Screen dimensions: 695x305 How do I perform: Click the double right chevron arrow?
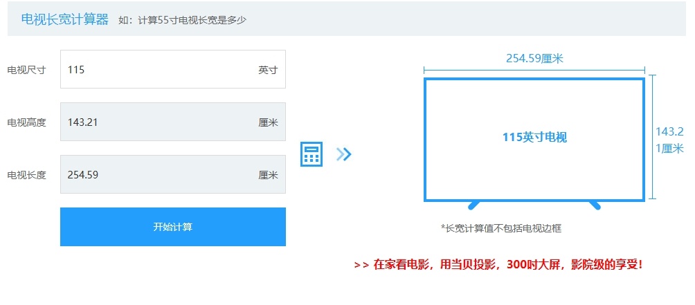tap(344, 154)
